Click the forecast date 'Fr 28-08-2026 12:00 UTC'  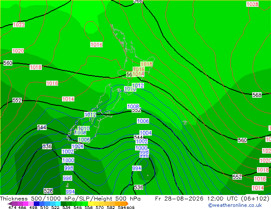pos(197,199)
